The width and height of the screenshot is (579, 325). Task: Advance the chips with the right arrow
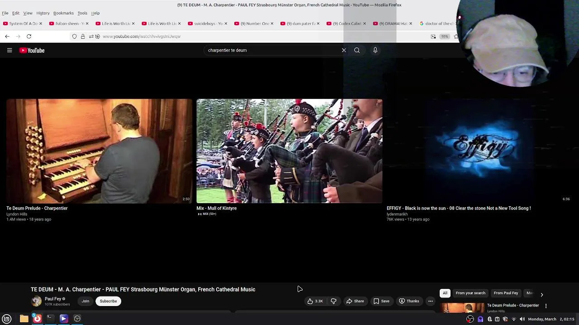point(542,294)
